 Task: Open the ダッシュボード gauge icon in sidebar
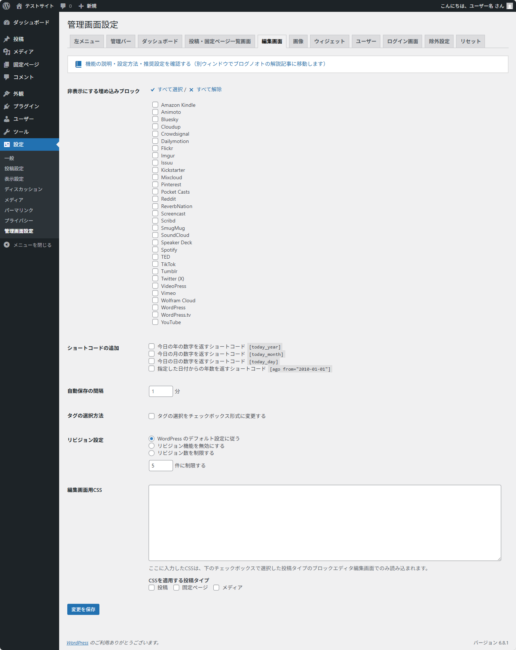(x=7, y=23)
